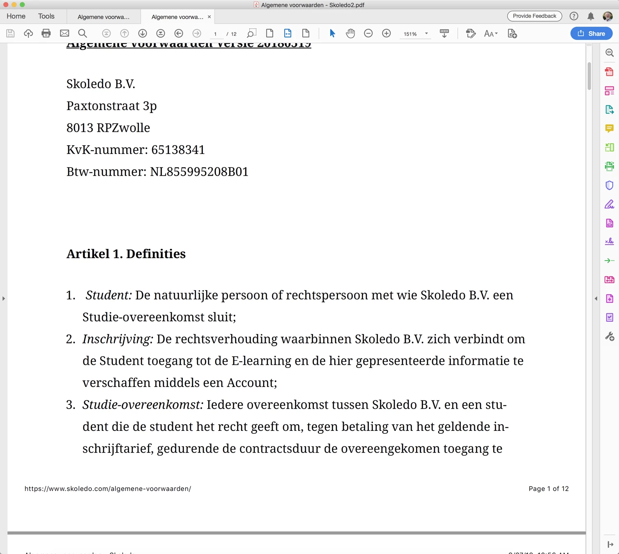Click the previous view back arrow

coord(179,33)
